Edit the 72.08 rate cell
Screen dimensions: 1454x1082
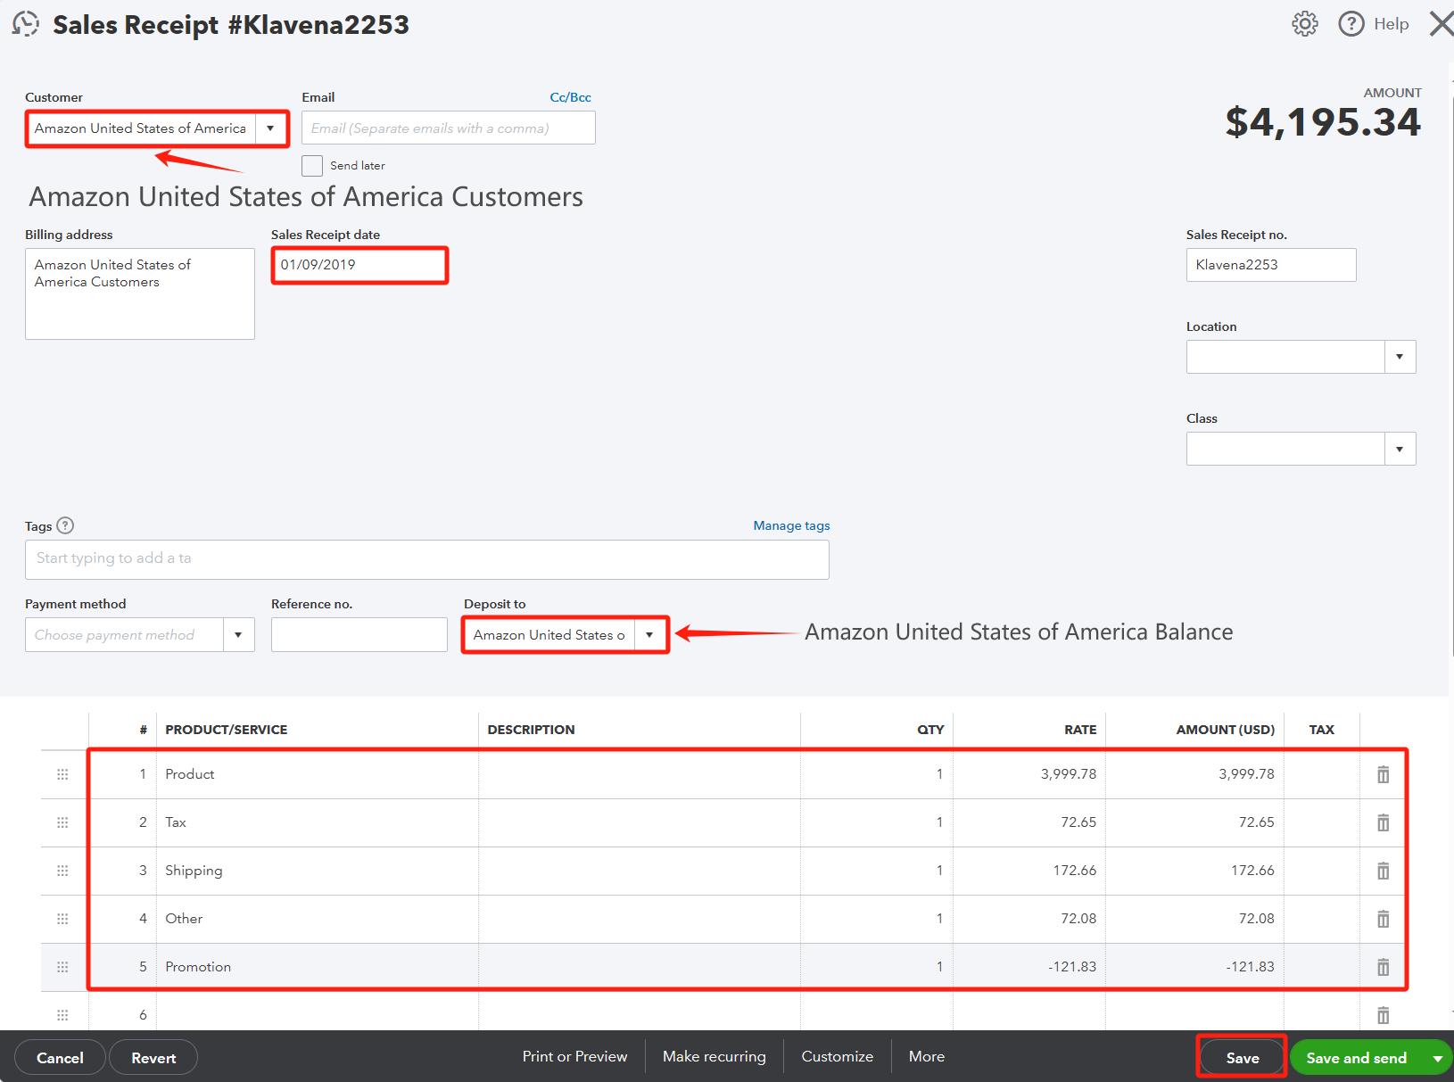(1029, 919)
